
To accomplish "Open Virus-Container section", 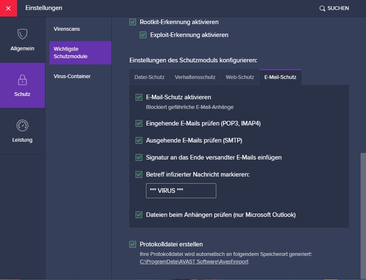I will 72,76.
